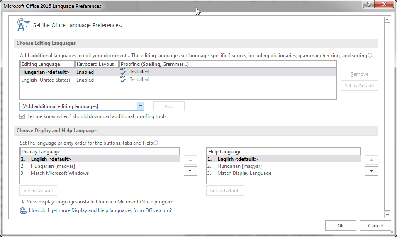Image resolution: width=397 pixels, height=237 pixels.
Task: Select 'English <default>' in Help Language list
Action: pos(284,159)
